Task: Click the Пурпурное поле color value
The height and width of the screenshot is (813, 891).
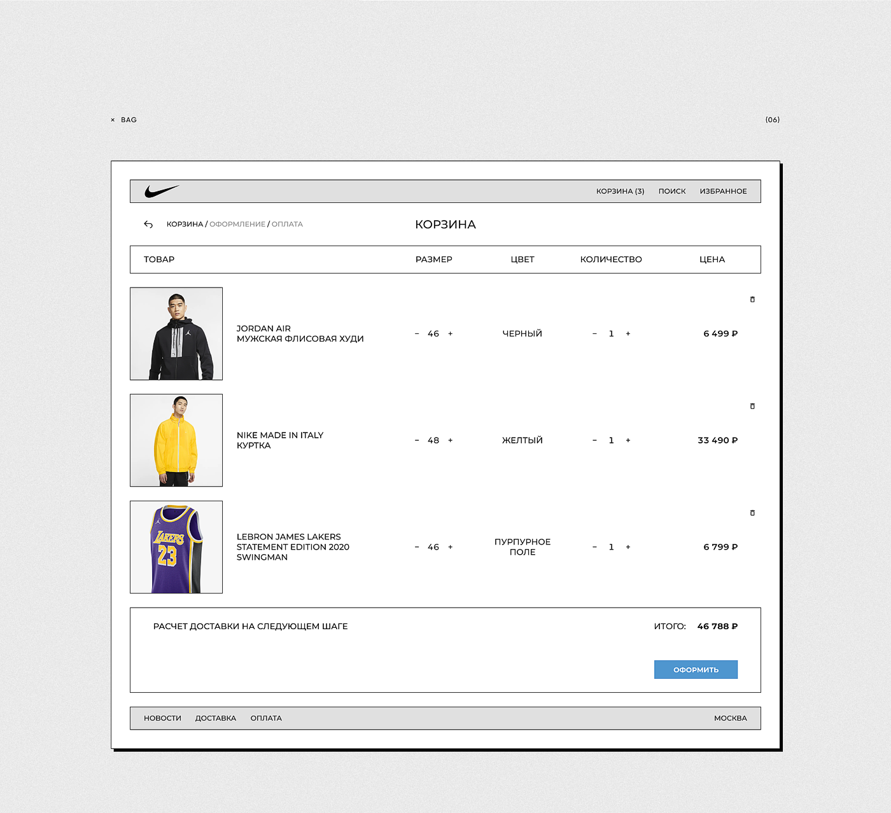Action: pos(523,547)
